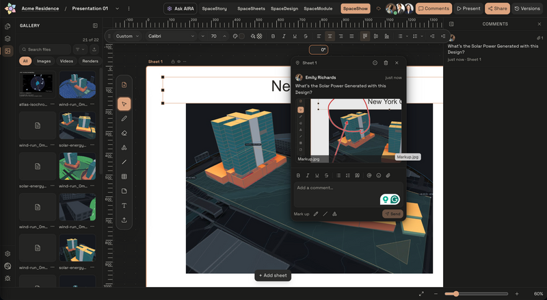Screen dimensions: 547x300
Task: Align text center in formatting toolbar
Action: tap(330, 36)
